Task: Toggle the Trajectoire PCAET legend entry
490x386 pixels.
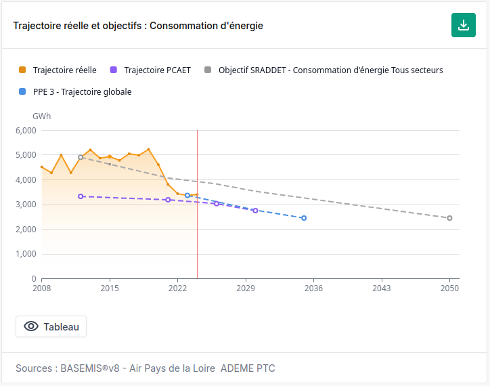Action: tap(150, 70)
